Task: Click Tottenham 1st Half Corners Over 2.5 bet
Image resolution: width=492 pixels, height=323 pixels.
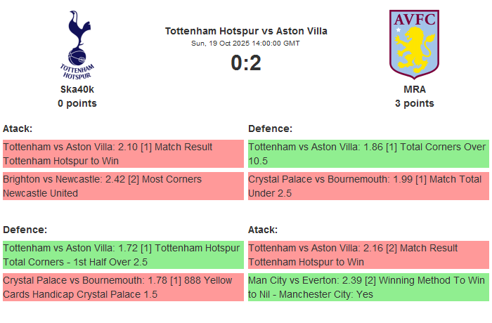Action: click(123, 255)
